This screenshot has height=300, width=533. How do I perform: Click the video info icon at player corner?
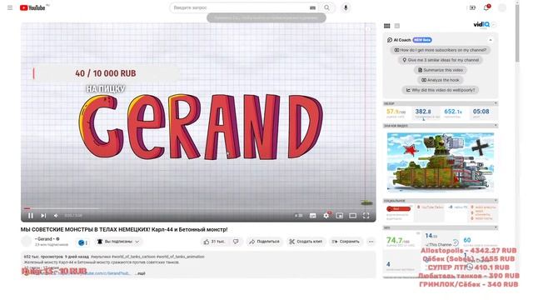[x=368, y=29]
